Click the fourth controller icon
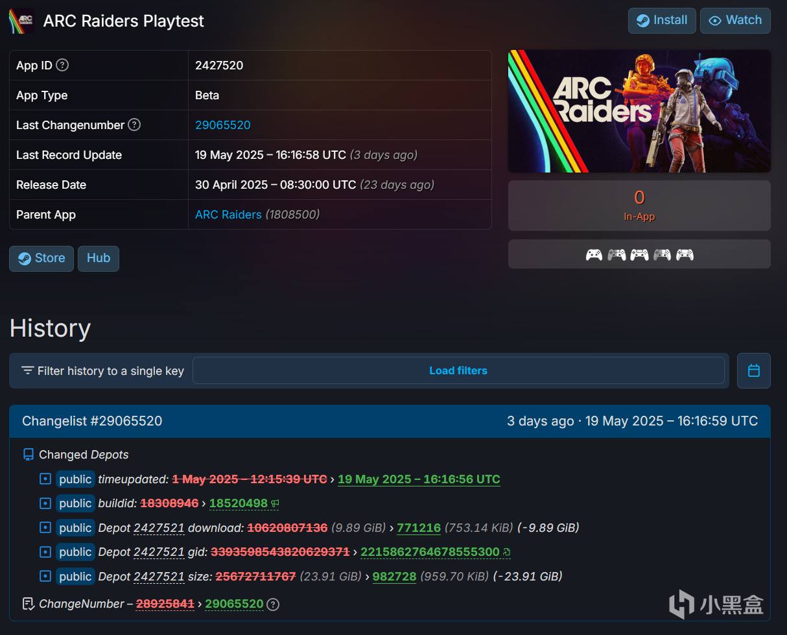 tap(662, 255)
